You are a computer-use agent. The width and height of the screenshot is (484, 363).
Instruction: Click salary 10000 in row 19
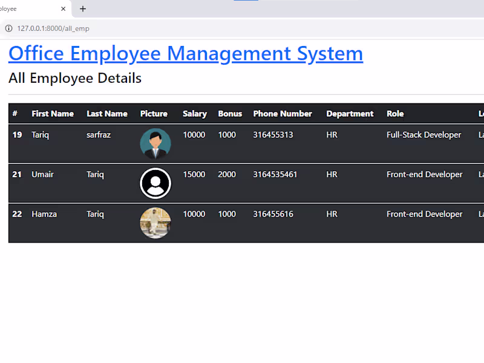194,135
